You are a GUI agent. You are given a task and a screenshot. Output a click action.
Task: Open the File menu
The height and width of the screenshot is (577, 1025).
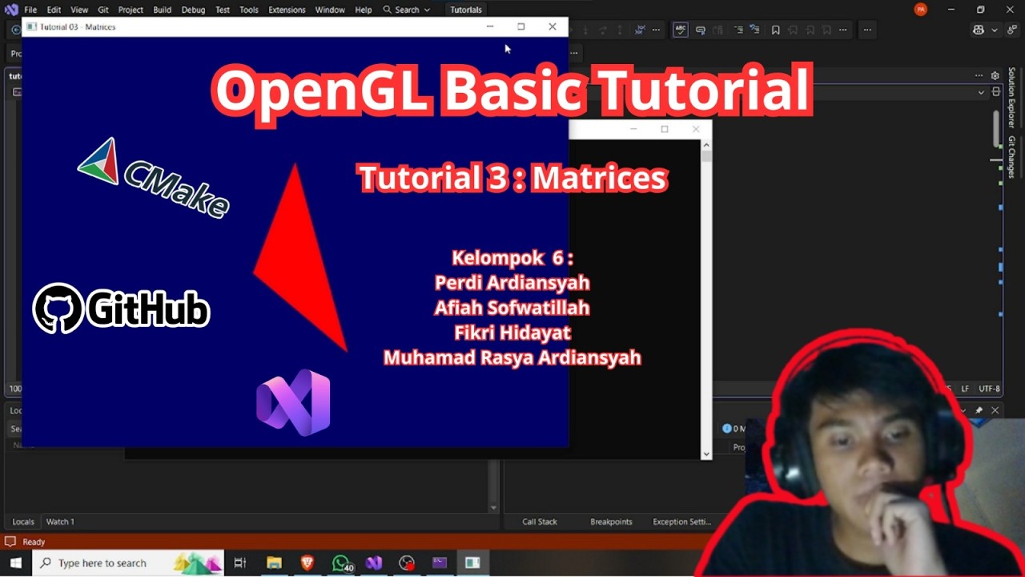[30, 10]
